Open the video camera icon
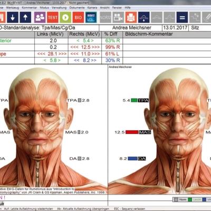 pos(118,17)
